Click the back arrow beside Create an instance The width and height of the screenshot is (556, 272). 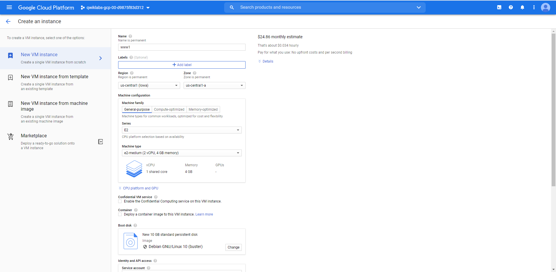pyautogui.click(x=8, y=21)
